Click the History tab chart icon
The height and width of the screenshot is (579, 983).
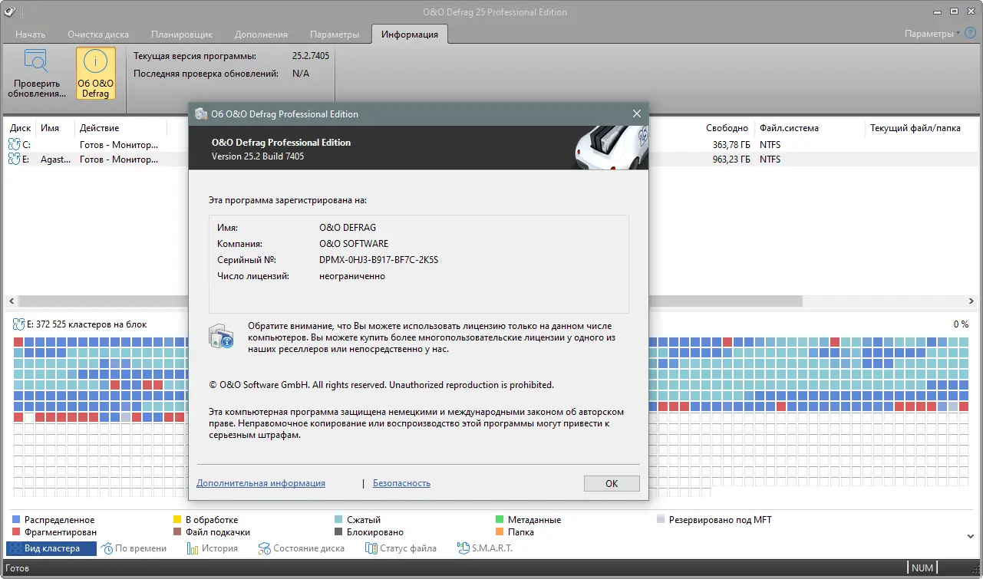click(193, 548)
